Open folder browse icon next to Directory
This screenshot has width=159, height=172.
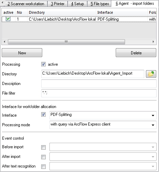tap(151, 74)
